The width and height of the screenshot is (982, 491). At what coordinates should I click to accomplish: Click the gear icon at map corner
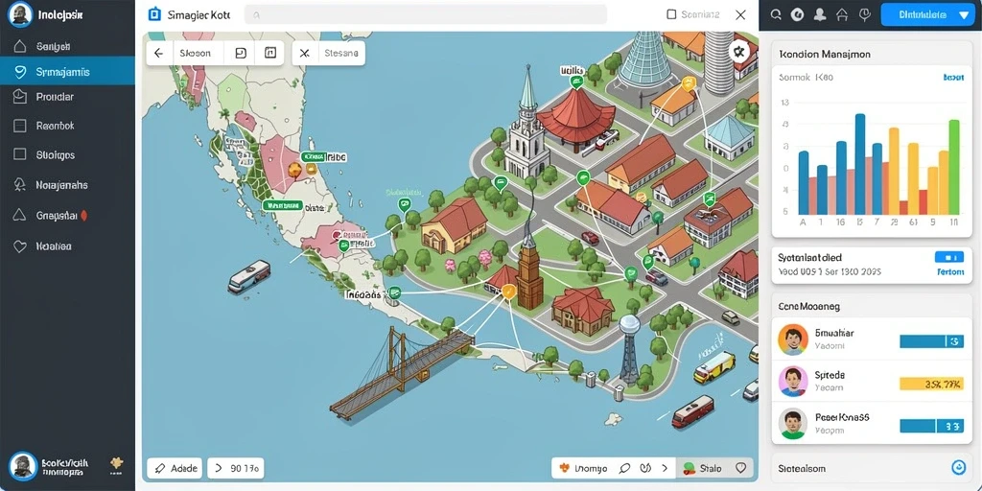[x=739, y=52]
